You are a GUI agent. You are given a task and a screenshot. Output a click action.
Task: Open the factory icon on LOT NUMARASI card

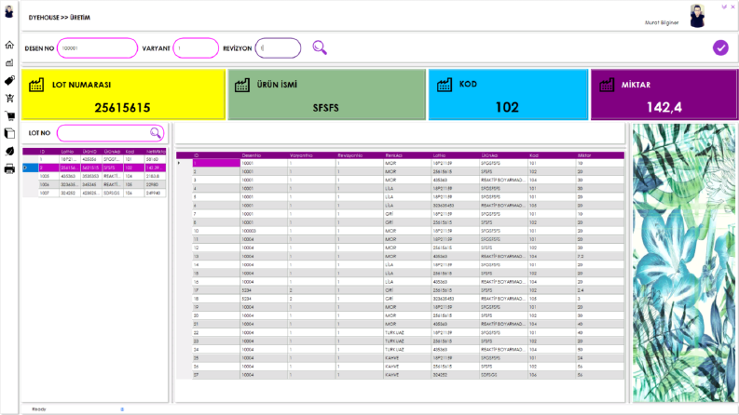point(36,85)
